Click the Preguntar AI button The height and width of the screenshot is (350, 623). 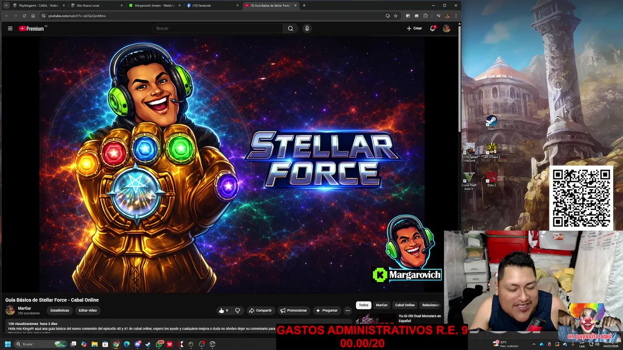tap(327, 310)
